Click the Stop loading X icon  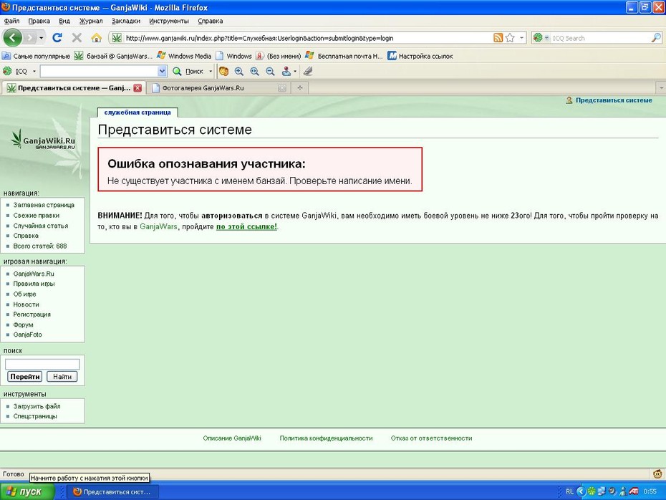77,38
